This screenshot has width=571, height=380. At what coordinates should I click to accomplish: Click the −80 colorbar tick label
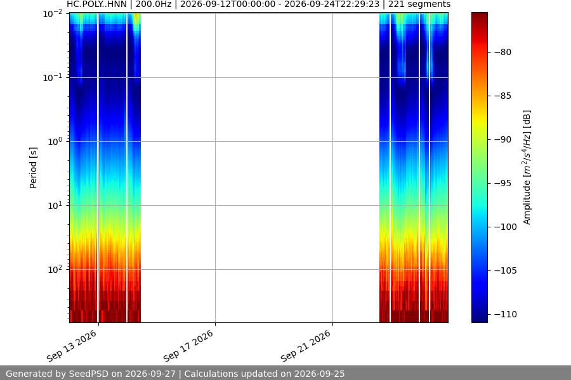coord(503,52)
